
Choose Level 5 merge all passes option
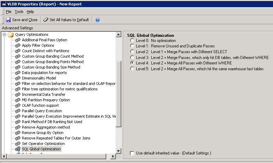coord(132,69)
